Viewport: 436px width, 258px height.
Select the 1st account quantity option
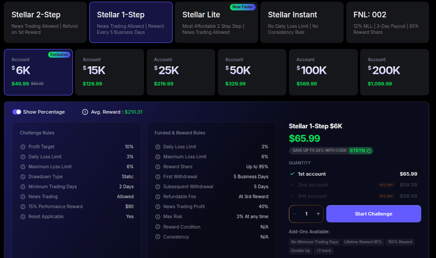point(354,174)
